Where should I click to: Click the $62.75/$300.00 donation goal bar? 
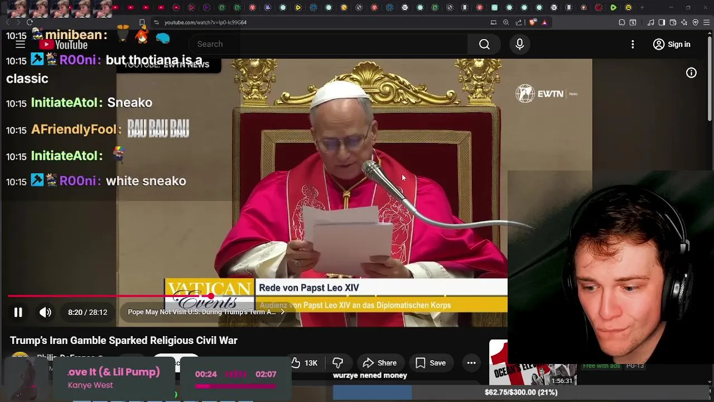pos(520,392)
